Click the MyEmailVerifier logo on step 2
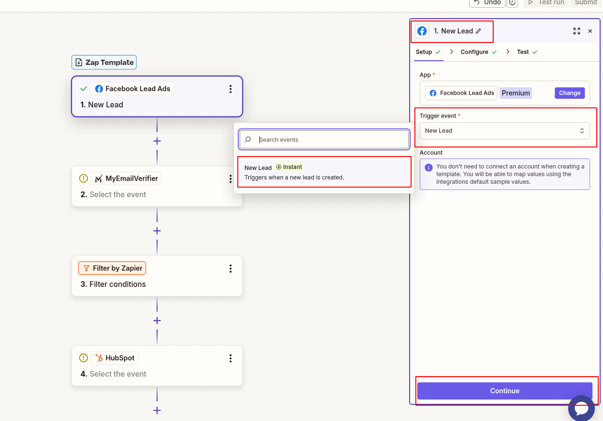Screen dimensions: 603x421 point(98,178)
